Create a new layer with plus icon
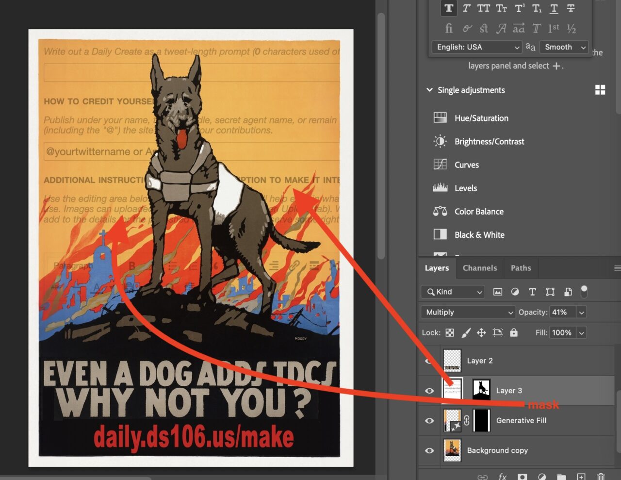The width and height of the screenshot is (621, 480). (x=581, y=476)
